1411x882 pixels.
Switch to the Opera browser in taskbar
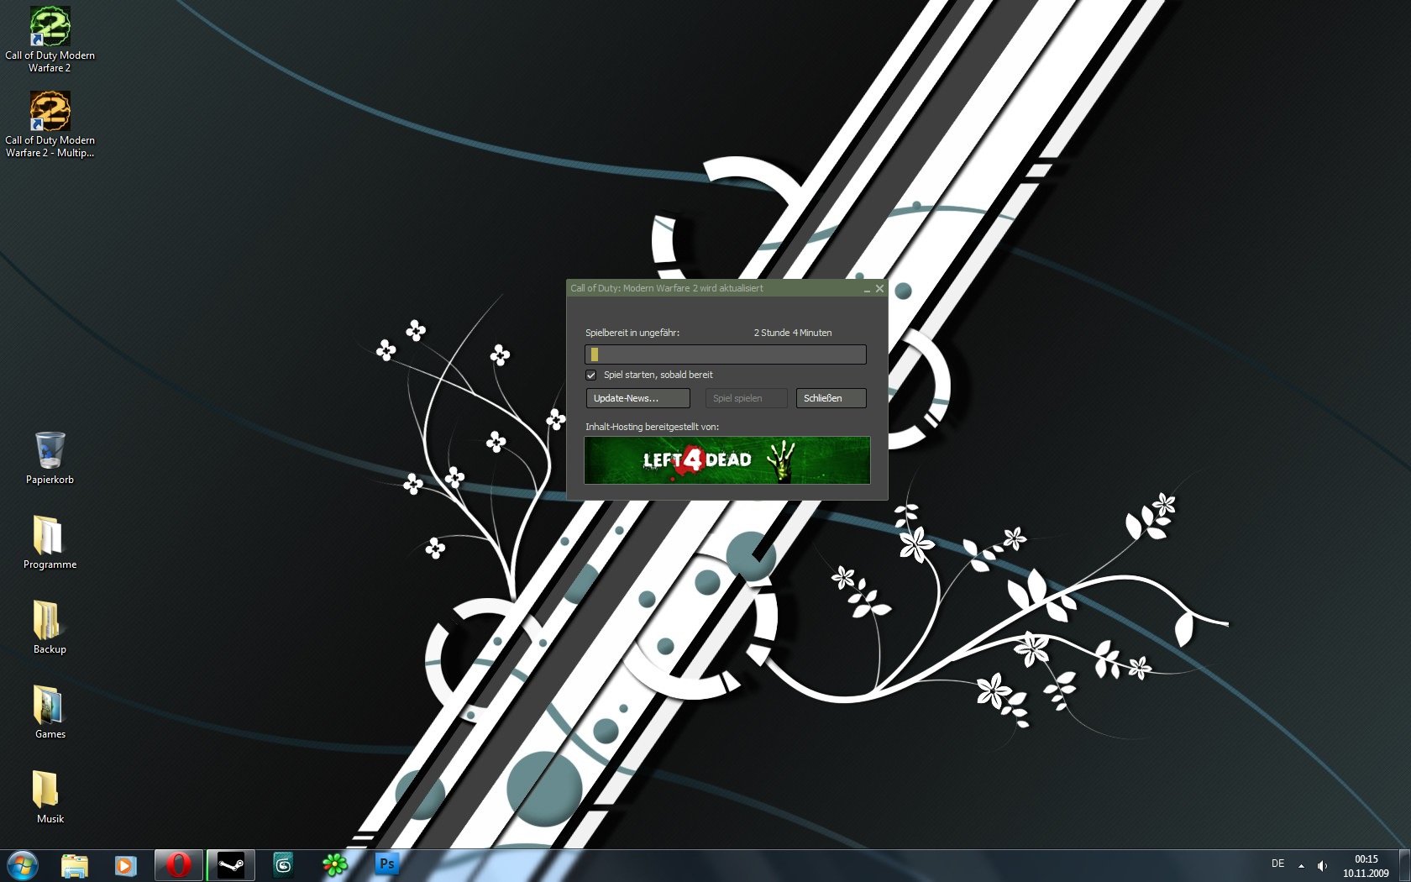click(x=178, y=865)
